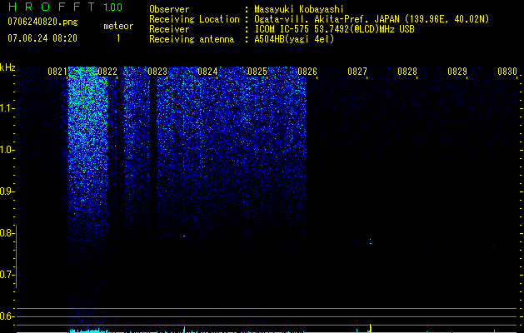Click the 1.1 kHz frequency axis label
524x333 pixels.
point(6,108)
